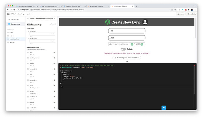This screenshot has height=118, width=203.
Task: Click the Plasmic rainbow logo
Action: 9,14
